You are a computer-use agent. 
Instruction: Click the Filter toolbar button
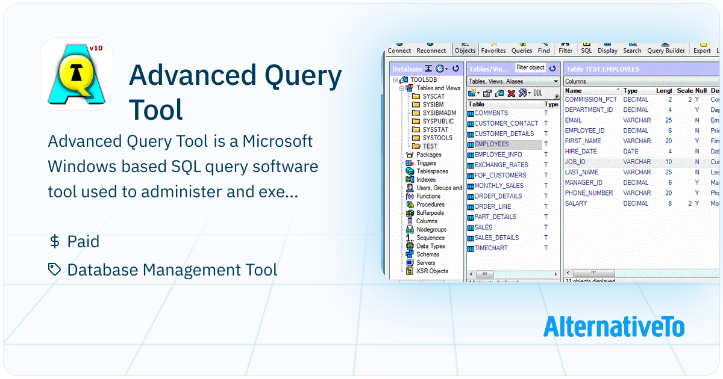(566, 50)
